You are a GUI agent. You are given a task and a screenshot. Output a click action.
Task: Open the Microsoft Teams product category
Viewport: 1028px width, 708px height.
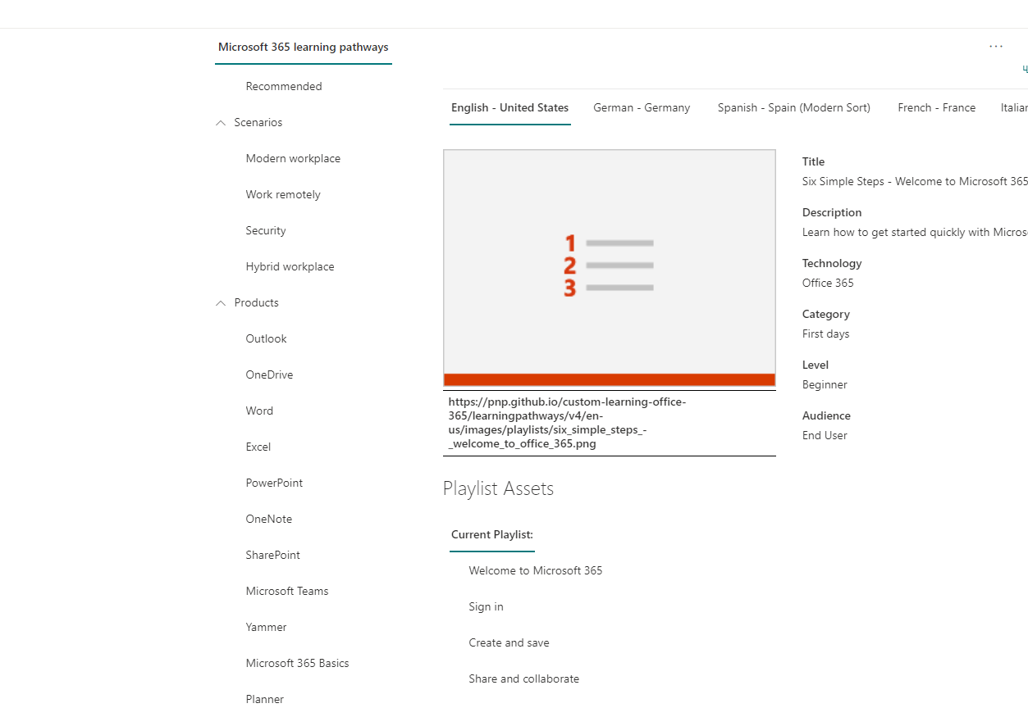point(286,591)
